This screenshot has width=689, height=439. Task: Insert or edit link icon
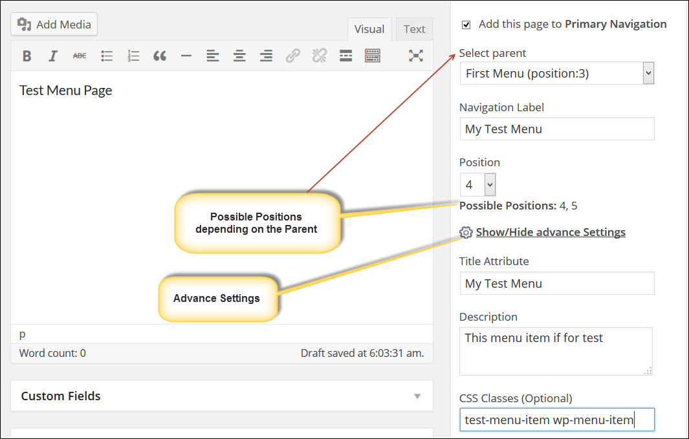[292, 56]
